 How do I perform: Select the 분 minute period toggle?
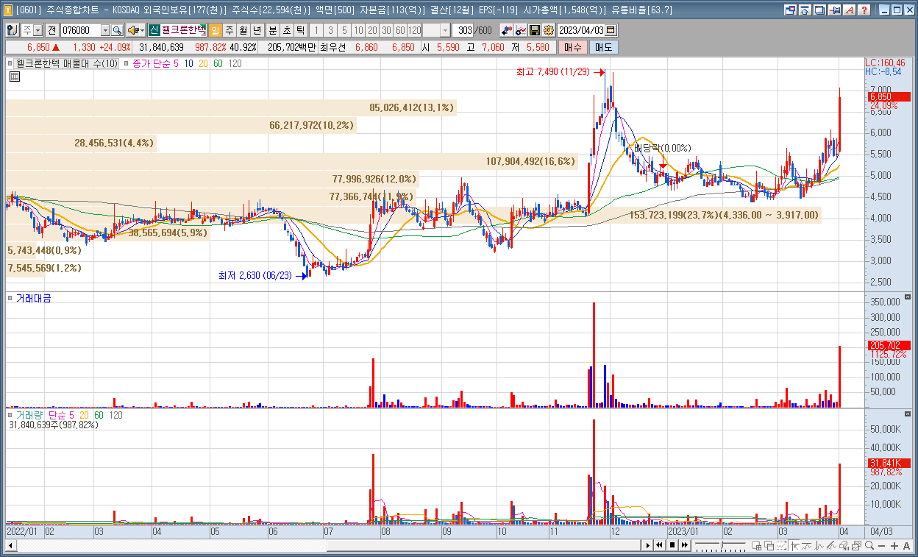(x=272, y=30)
